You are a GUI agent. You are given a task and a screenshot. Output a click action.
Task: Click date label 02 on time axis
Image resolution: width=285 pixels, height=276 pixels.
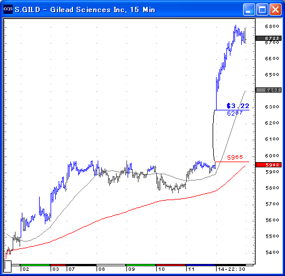26,269
